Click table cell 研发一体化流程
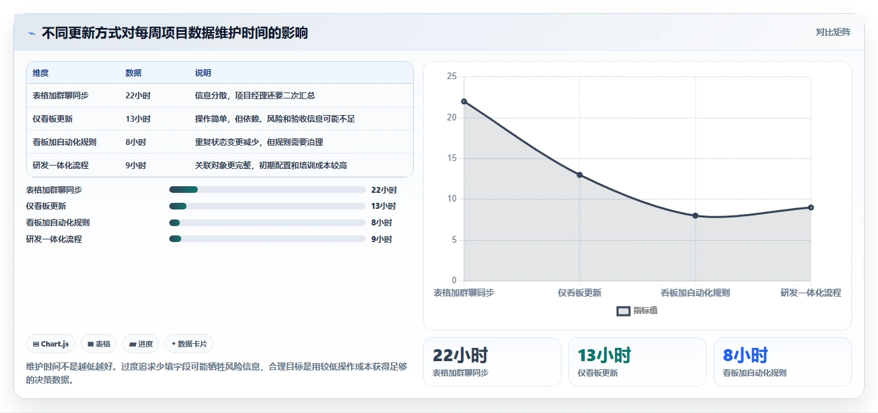Viewport: 878px width, 413px height. point(61,166)
